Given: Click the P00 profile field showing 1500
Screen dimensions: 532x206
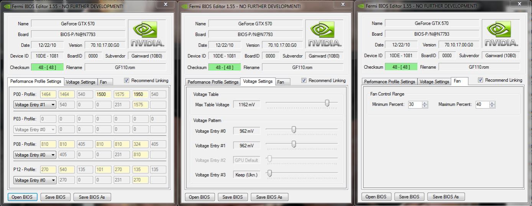Looking at the screenshot, I should [x=103, y=94].
